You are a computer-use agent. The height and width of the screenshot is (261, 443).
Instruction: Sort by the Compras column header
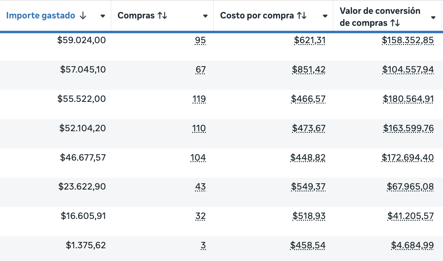pos(136,16)
